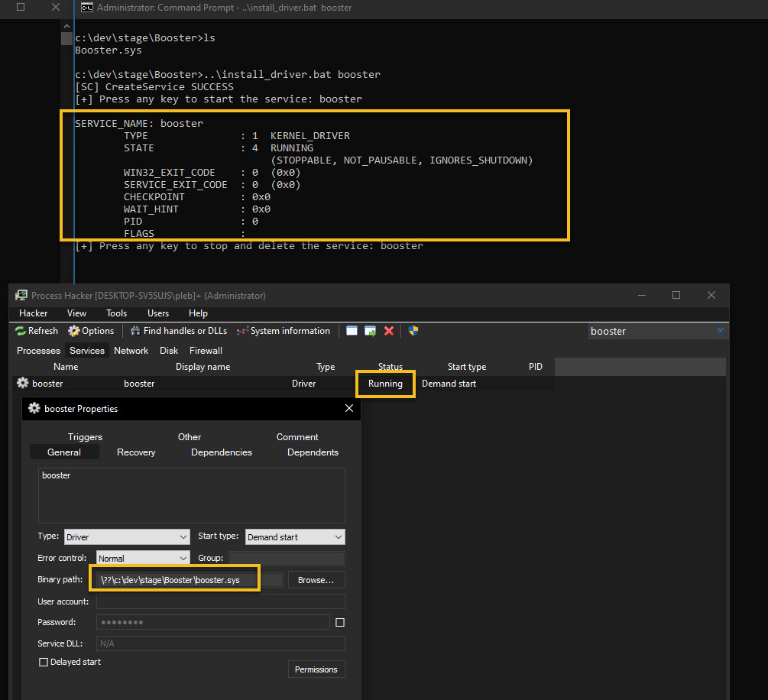Open Options from the toolbar
Image resolution: width=768 pixels, height=700 pixels.
click(91, 331)
